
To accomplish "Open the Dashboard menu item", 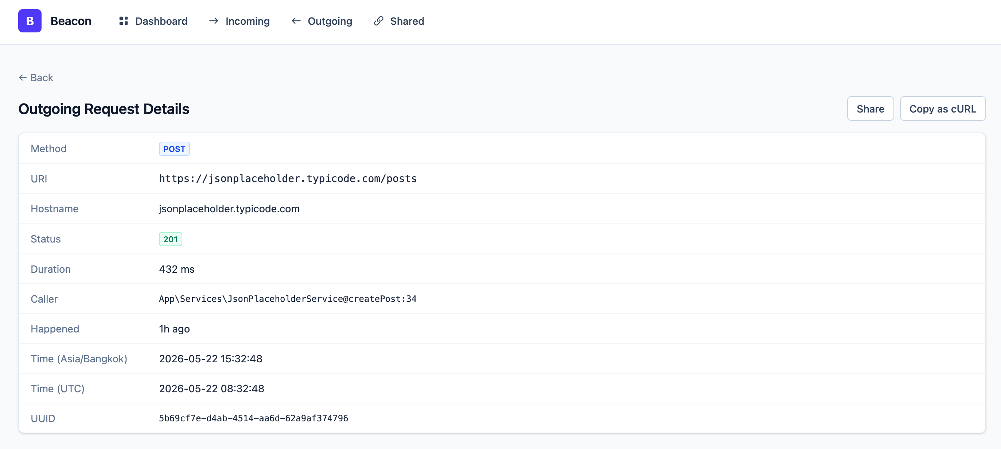I will 153,21.
